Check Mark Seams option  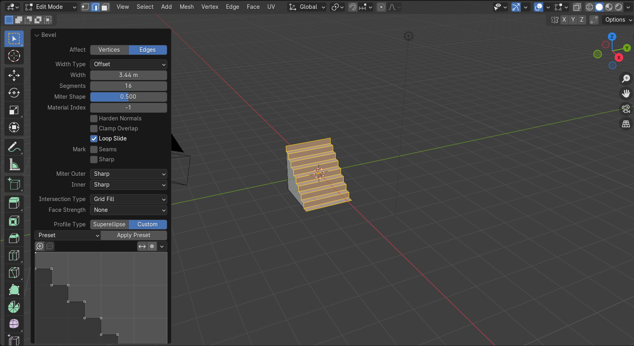pyautogui.click(x=94, y=149)
